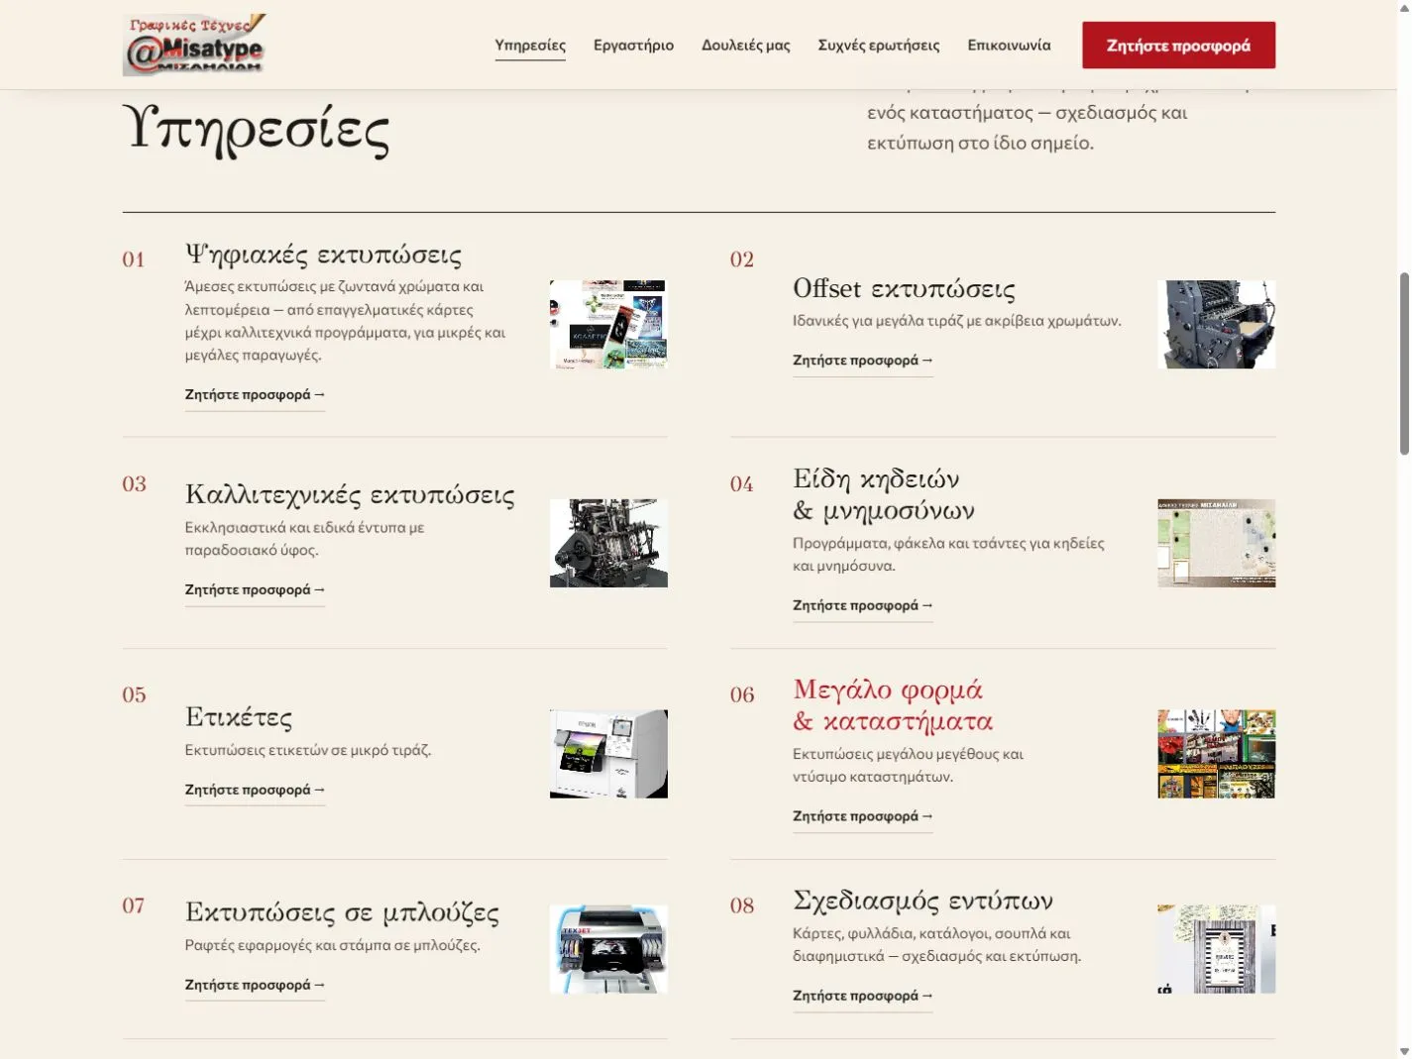Click the Καλλιτεχνικές εκτυπώσεις machine thumbnail

point(608,543)
